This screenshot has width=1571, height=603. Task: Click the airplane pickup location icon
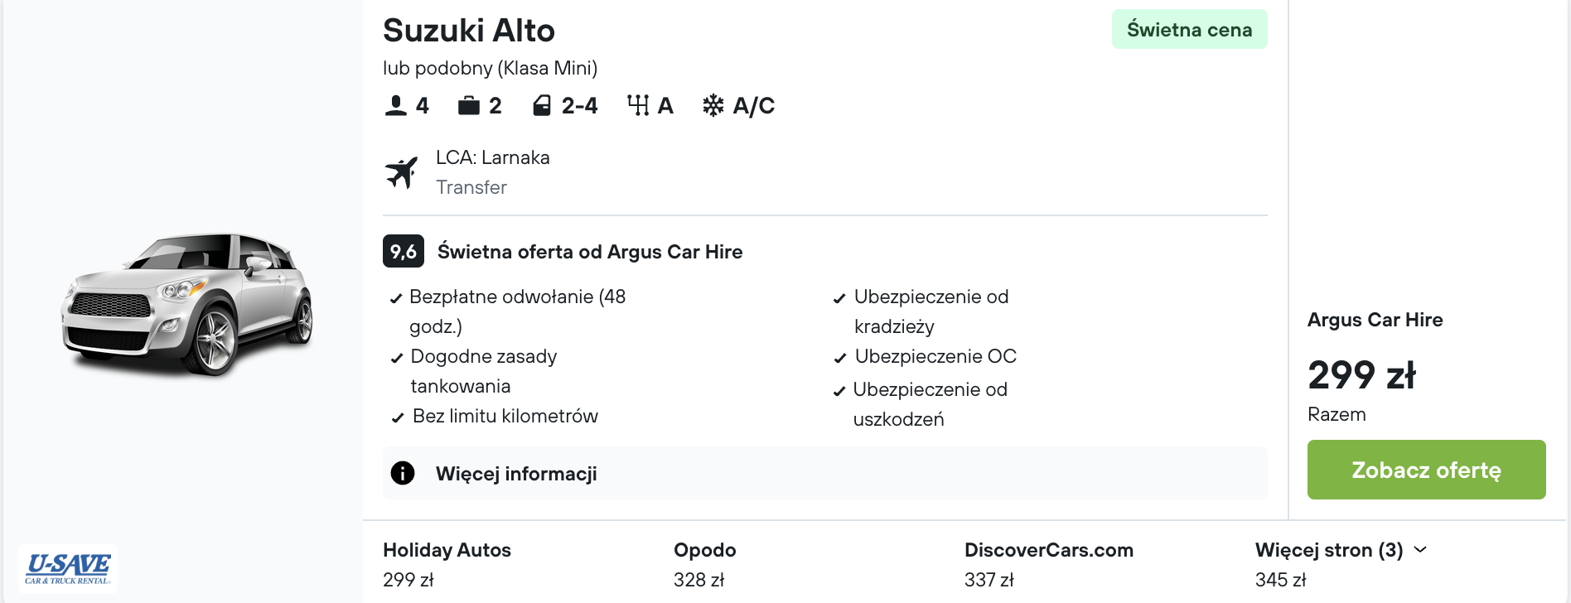tap(402, 172)
